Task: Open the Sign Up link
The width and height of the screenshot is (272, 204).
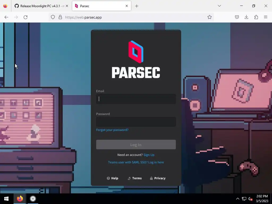Action: 149,155
